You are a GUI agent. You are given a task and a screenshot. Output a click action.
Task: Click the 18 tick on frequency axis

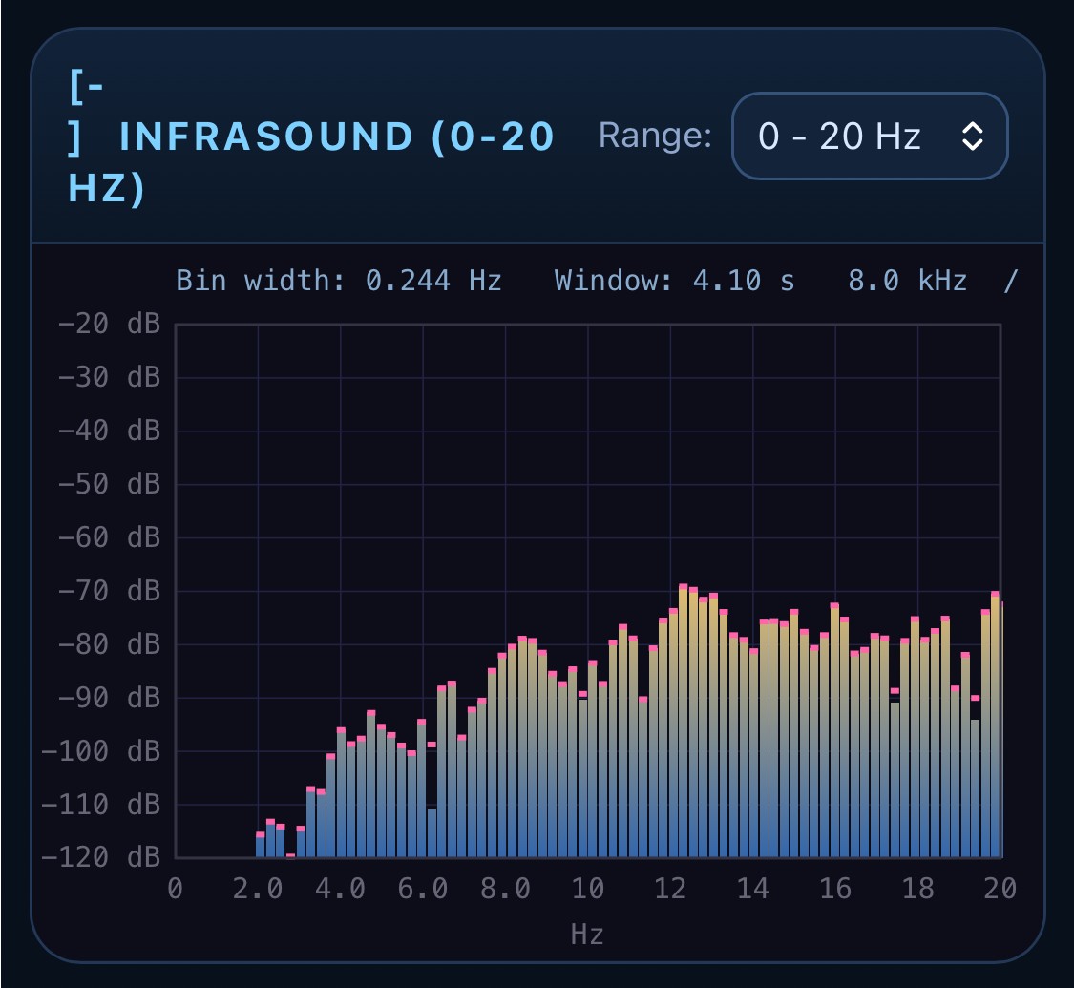pyautogui.click(x=917, y=889)
